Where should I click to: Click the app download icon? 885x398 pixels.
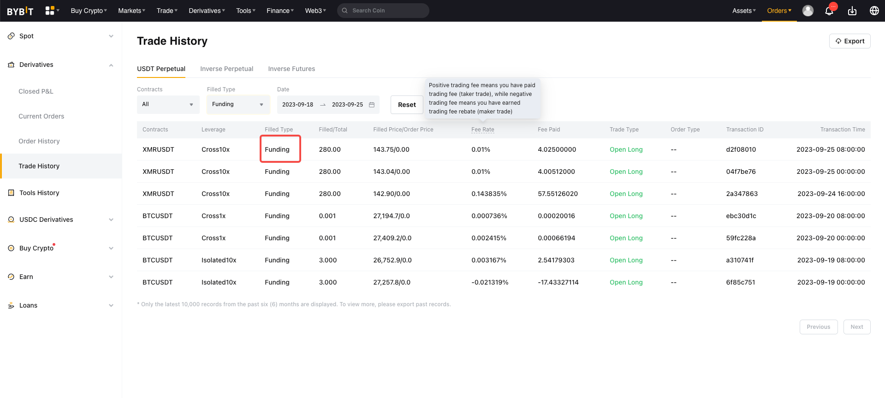pos(852,11)
